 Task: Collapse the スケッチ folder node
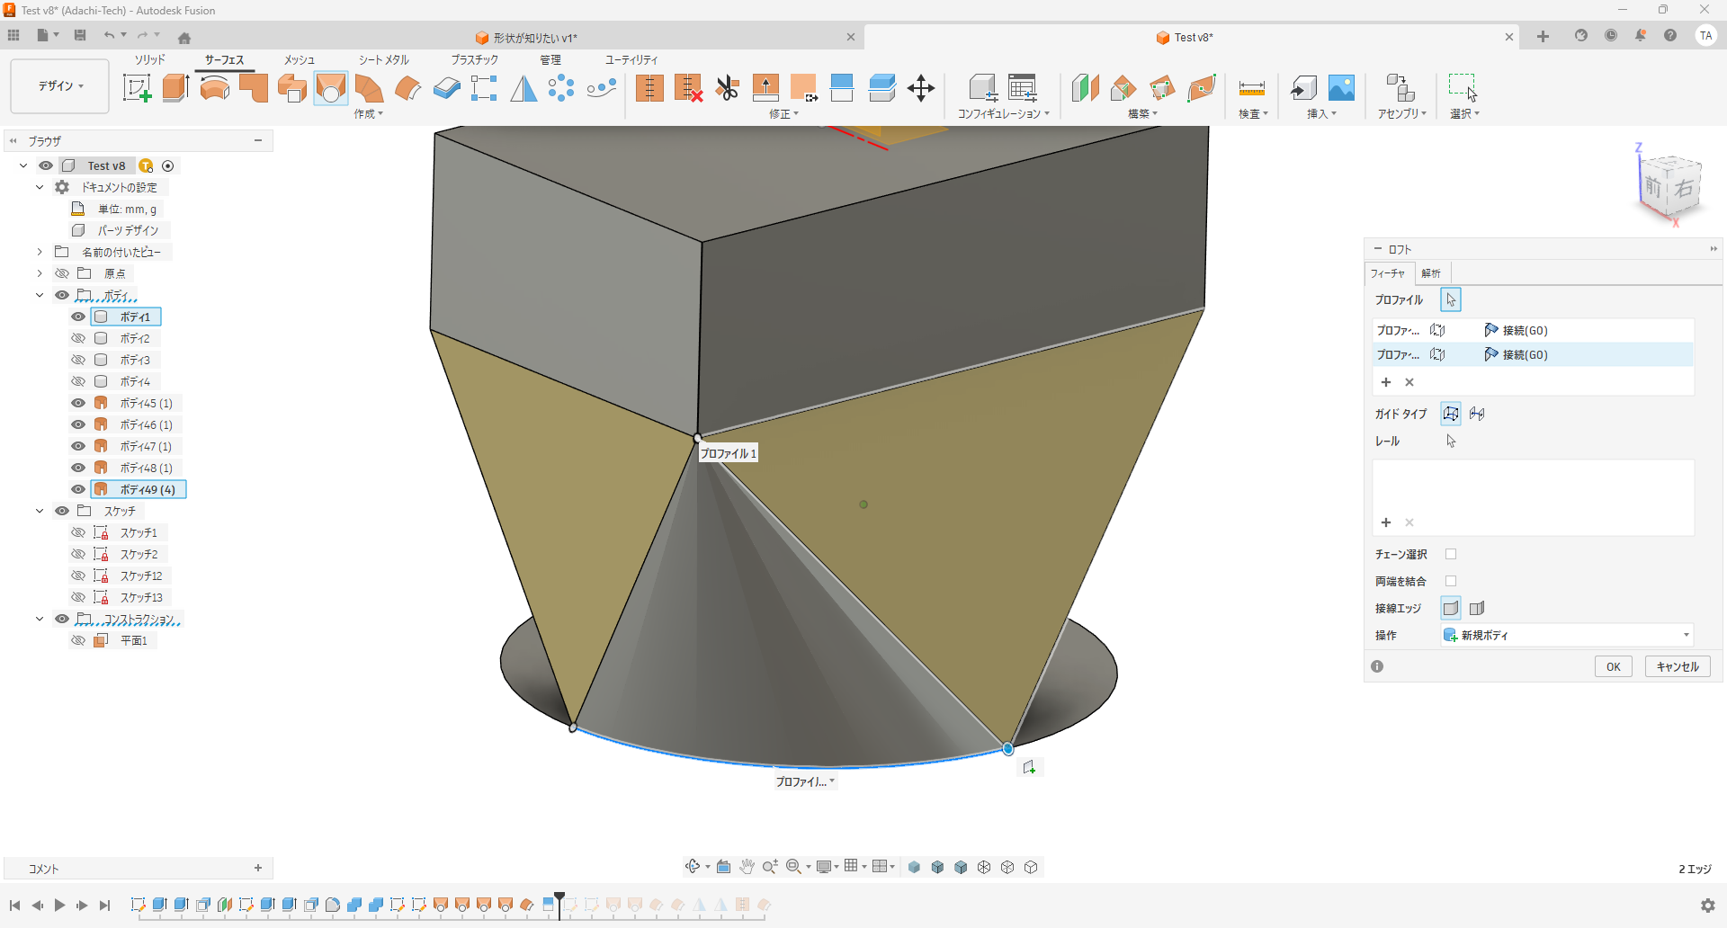[40, 511]
